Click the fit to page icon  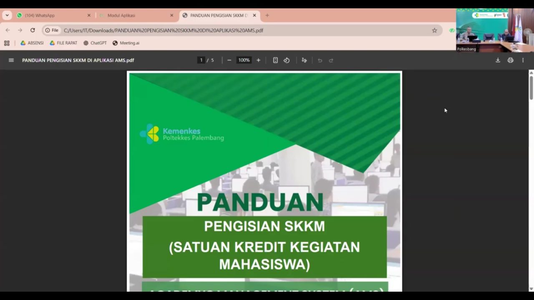[x=275, y=60]
